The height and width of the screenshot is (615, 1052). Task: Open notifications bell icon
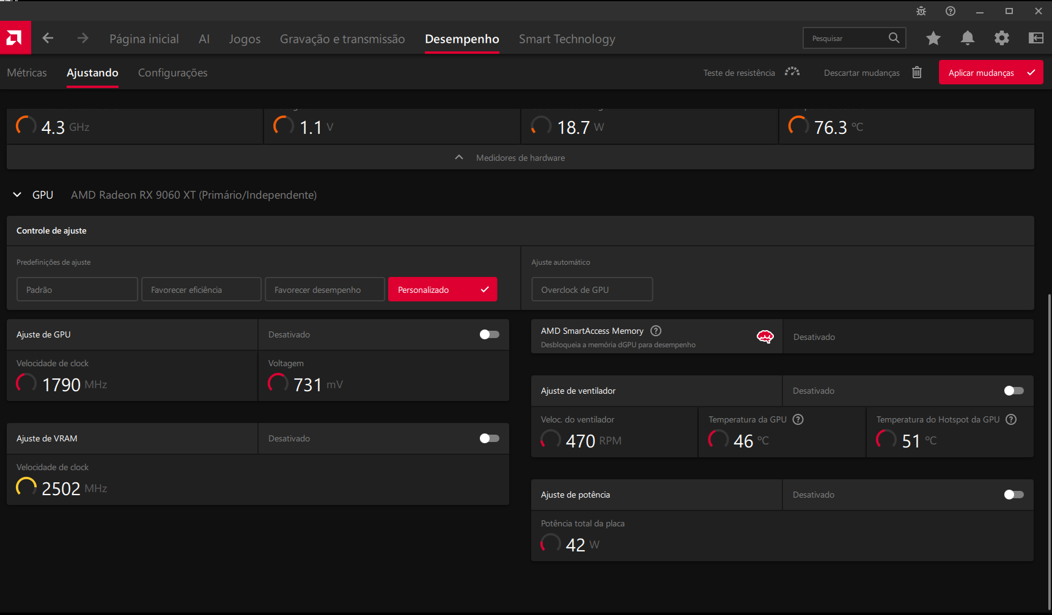tap(968, 39)
